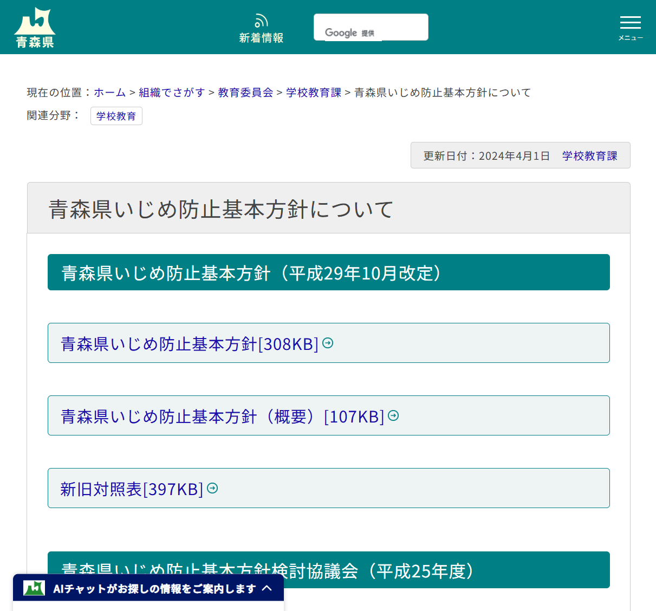This screenshot has height=611, width=656.
Task: Click the 学校教育課 link near the update date
Action: point(590,155)
